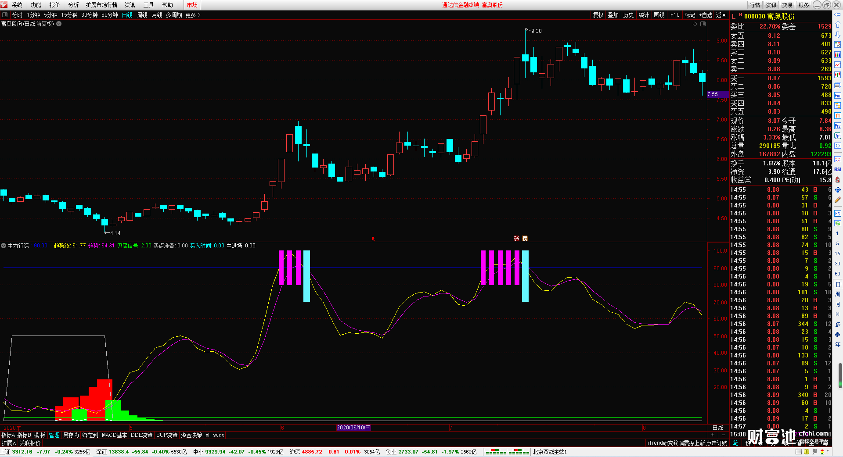Open the 统计 statistics dropdown
The height and width of the screenshot is (457, 843).
(644, 15)
